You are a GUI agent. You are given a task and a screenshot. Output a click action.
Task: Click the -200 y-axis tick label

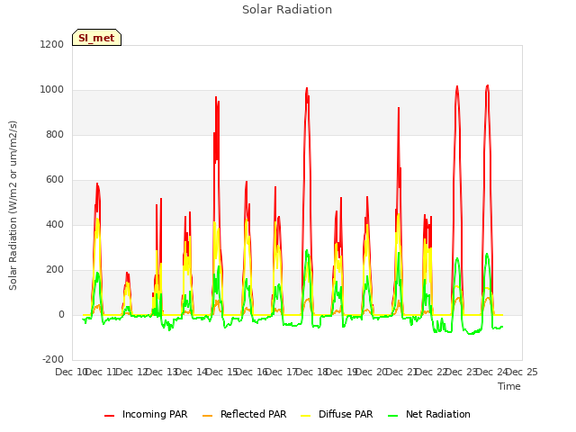(x=53, y=359)
